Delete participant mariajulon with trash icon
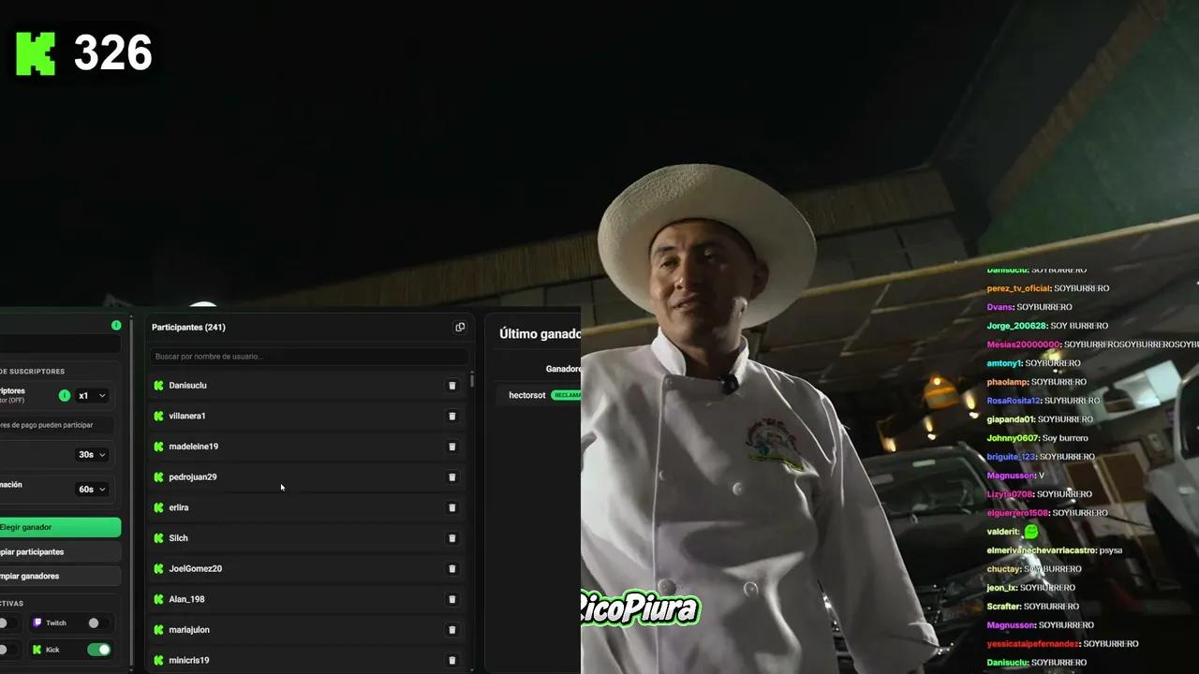Screen dimensions: 1199x674 coord(452,630)
